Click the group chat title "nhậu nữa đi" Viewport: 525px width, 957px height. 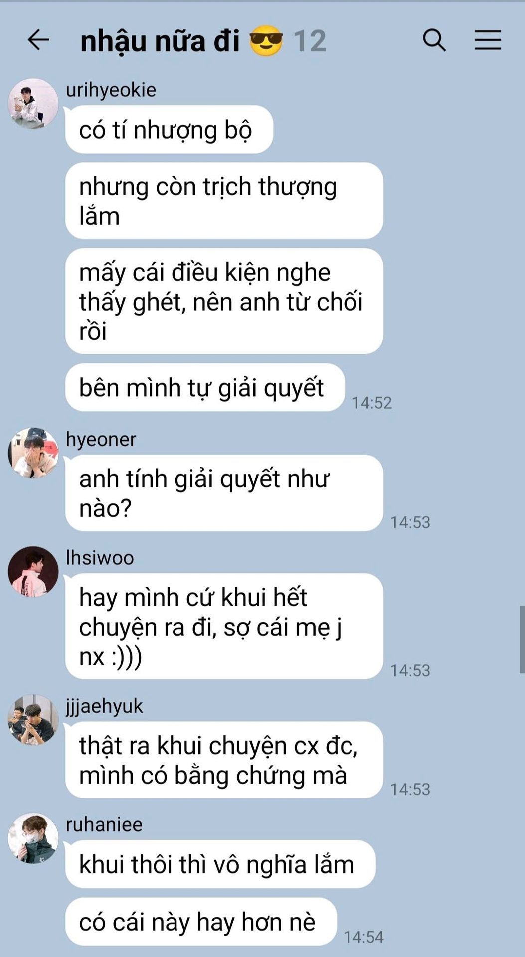(160, 41)
